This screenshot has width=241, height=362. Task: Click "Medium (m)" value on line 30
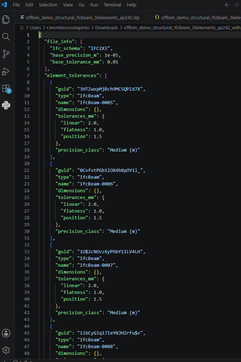tap(124, 231)
